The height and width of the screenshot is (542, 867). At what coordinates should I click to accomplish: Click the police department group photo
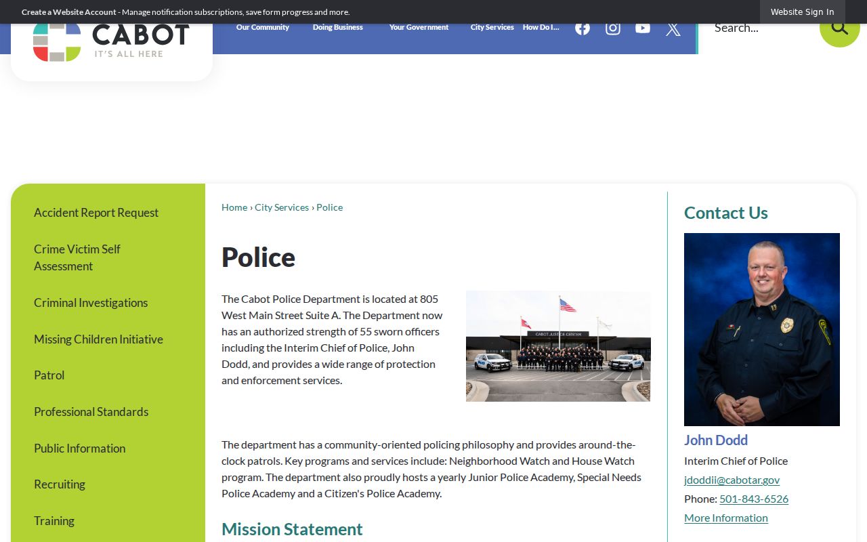[x=558, y=346]
